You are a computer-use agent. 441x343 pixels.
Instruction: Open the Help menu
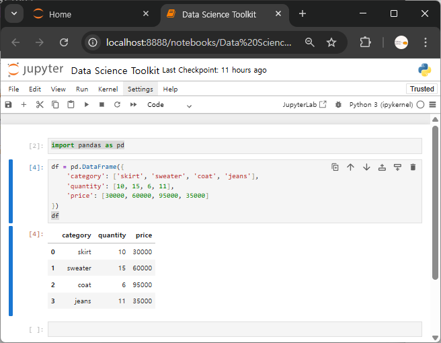(170, 89)
